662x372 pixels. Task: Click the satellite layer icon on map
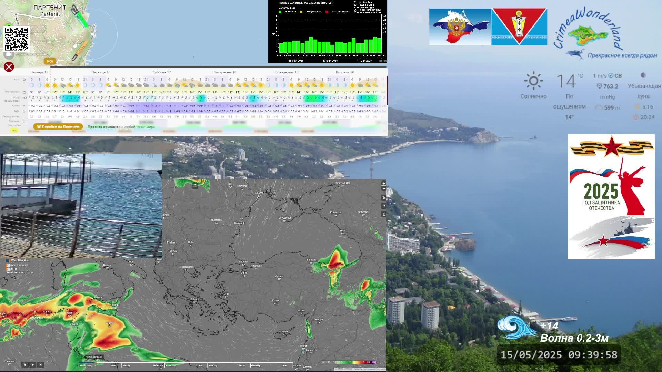click(x=384, y=198)
